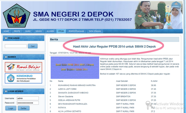Focus the Pencarian search text box
This screenshot has height=113, width=186.
(16, 46)
